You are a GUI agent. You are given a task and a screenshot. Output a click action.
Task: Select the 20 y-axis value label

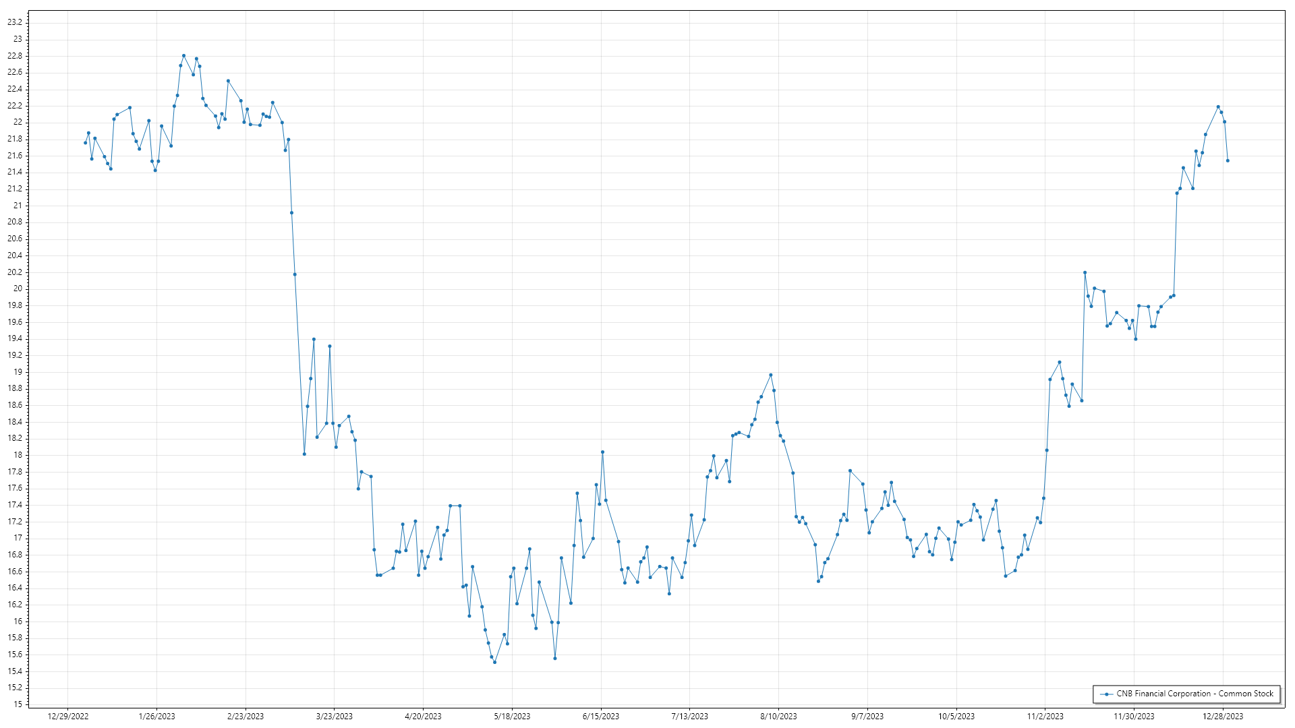click(18, 289)
